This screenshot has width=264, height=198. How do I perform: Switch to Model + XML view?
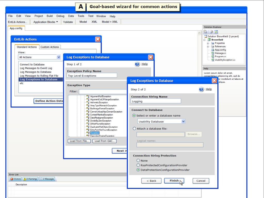click(x=110, y=22)
